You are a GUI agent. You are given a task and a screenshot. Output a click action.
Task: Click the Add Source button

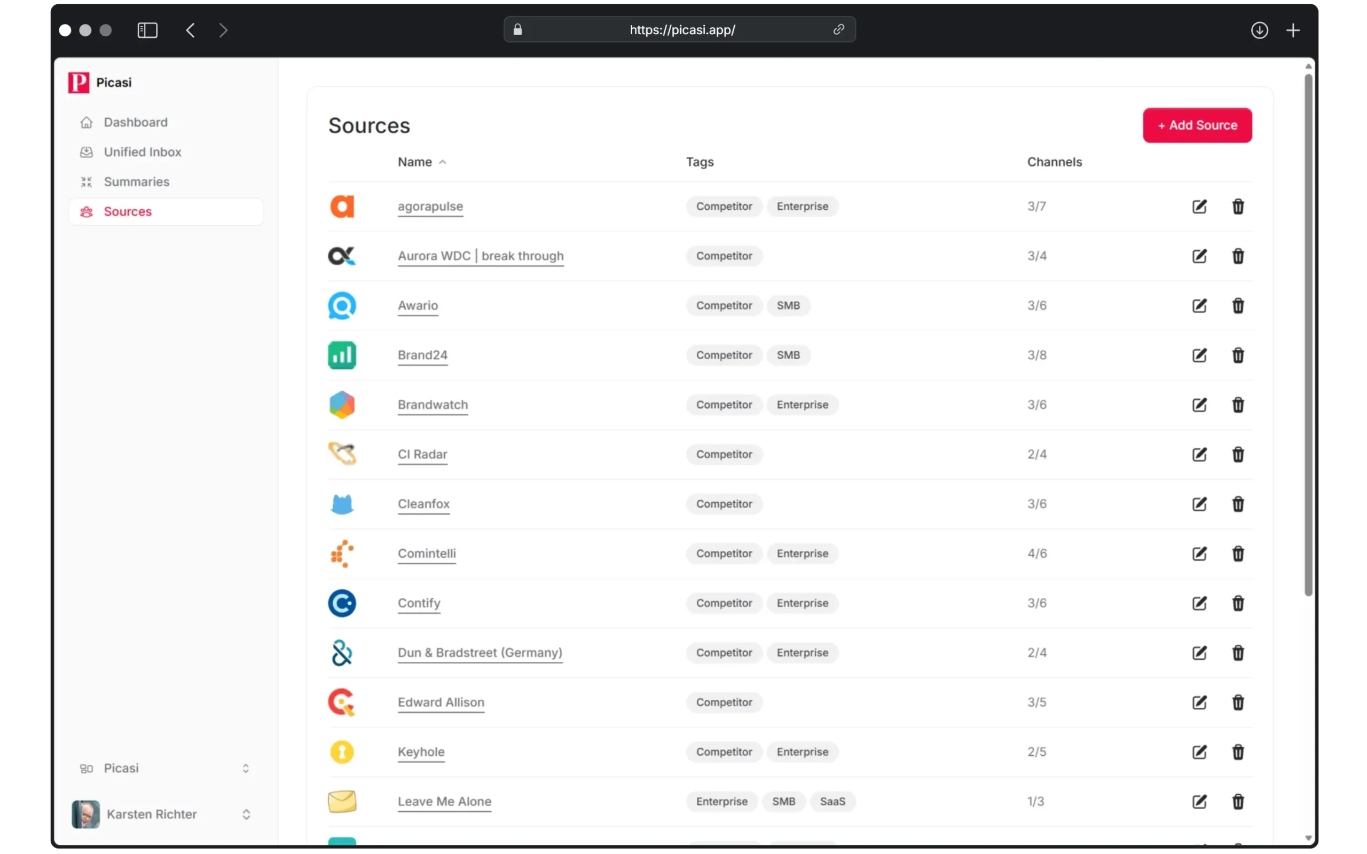1197,125
